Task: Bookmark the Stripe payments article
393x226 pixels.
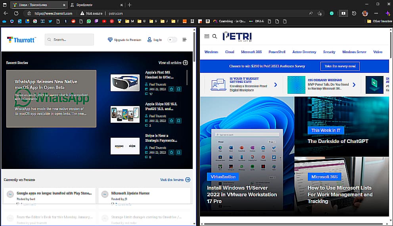Action: (x=179, y=152)
